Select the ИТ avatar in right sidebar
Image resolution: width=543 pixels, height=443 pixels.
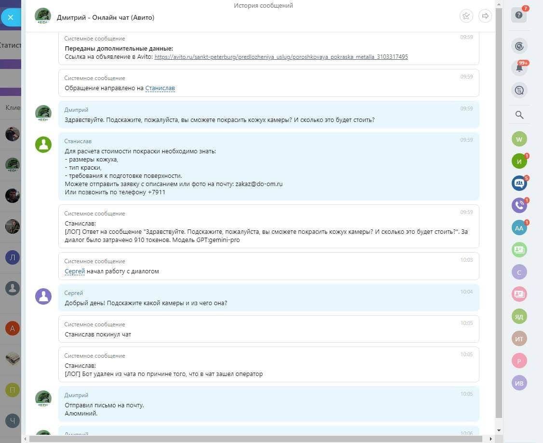(519, 339)
